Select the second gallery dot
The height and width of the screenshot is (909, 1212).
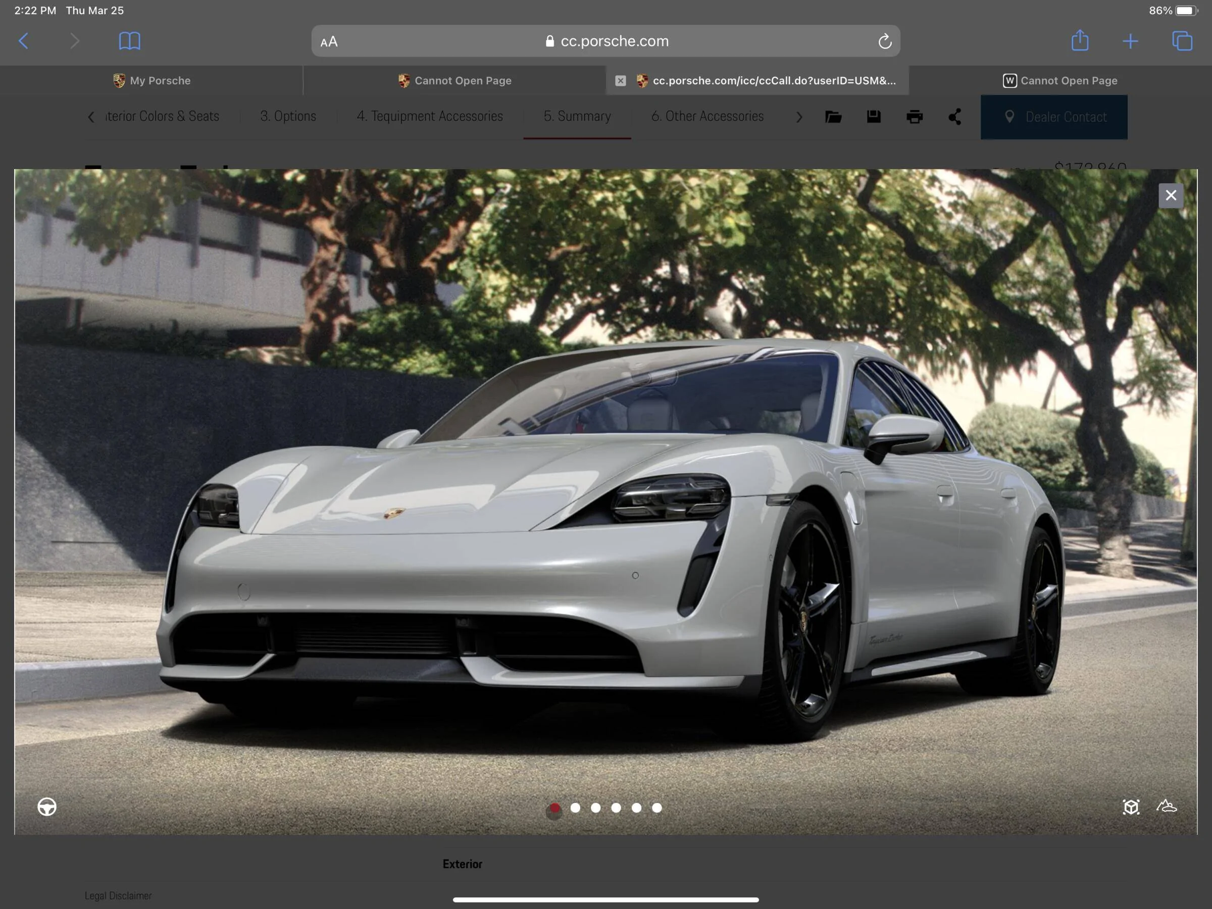click(575, 807)
